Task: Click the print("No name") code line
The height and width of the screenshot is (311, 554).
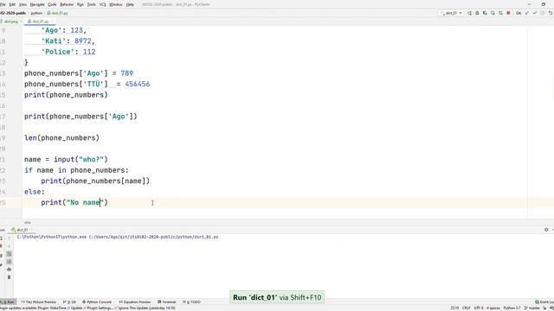Action: [74, 202]
